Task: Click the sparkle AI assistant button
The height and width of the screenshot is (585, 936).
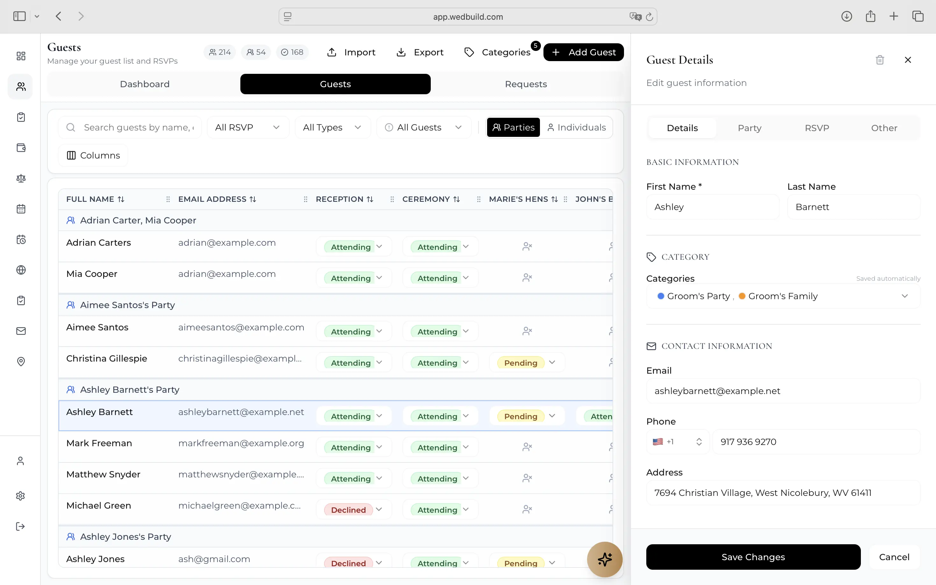Action: 604,559
